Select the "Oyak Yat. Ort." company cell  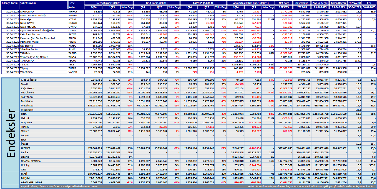tap(28, 27)
